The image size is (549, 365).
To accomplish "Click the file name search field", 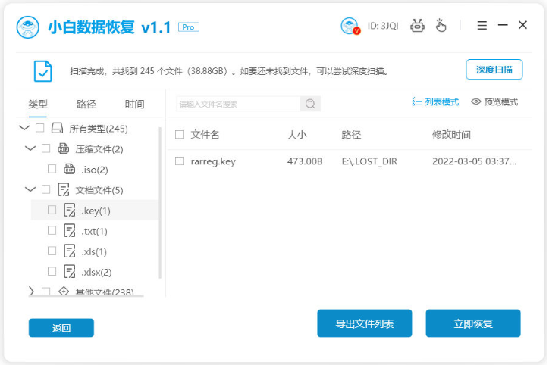I will (238, 104).
